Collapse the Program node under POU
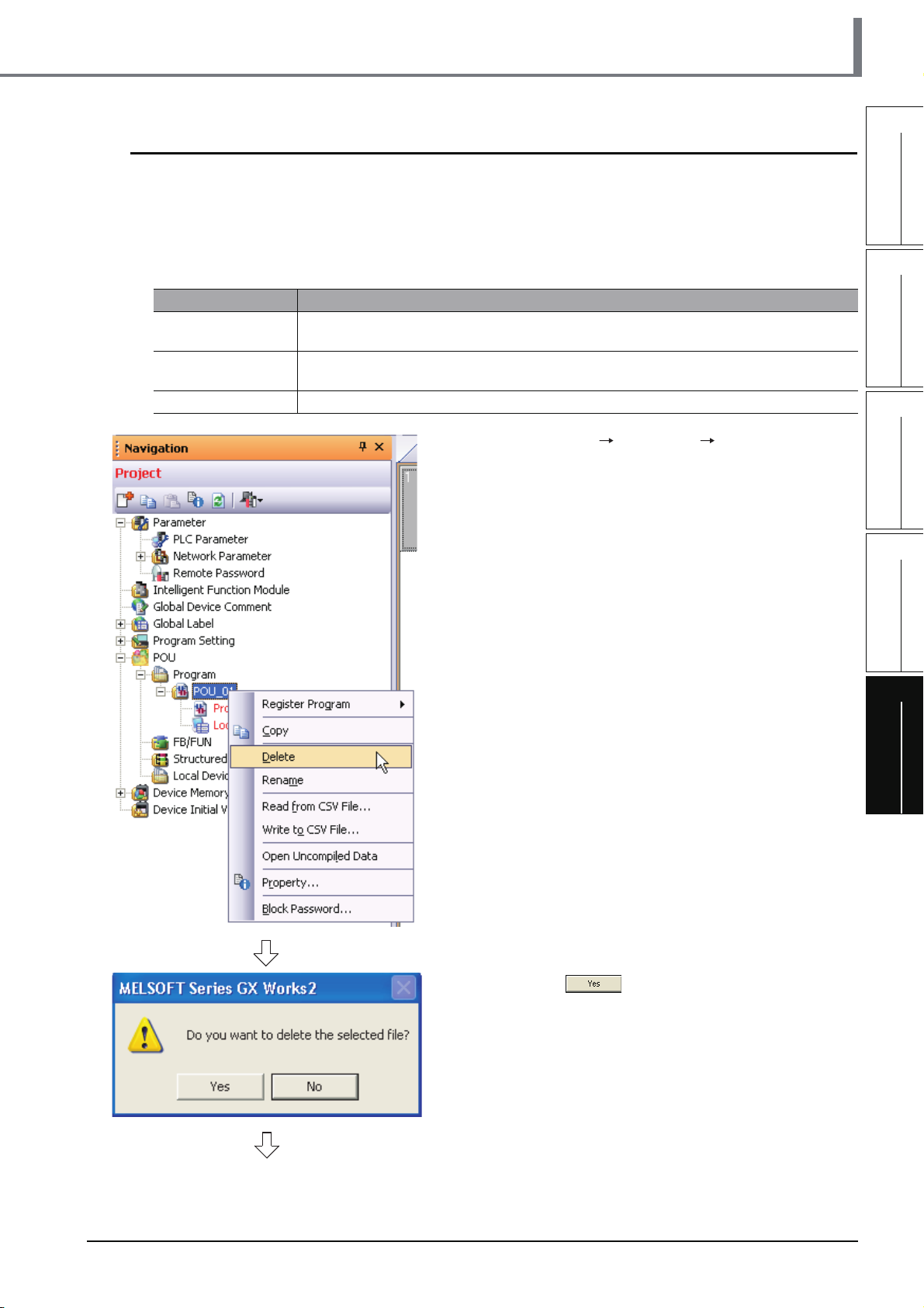 point(141,675)
